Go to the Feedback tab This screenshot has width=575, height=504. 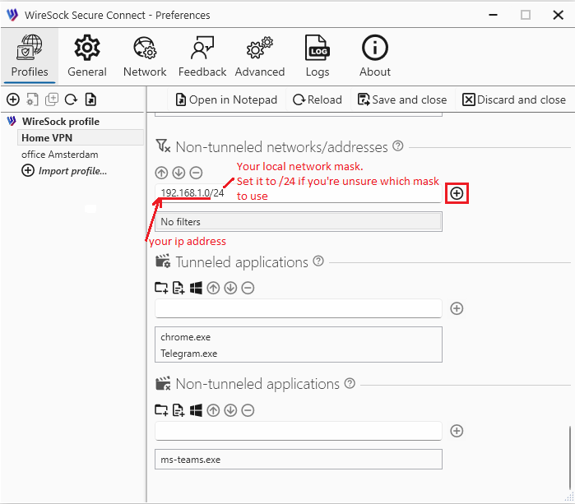(202, 56)
